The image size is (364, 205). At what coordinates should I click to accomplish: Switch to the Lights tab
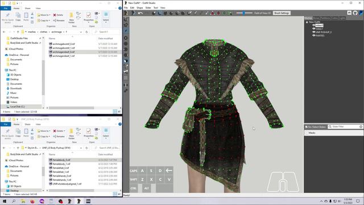[x=342, y=18]
